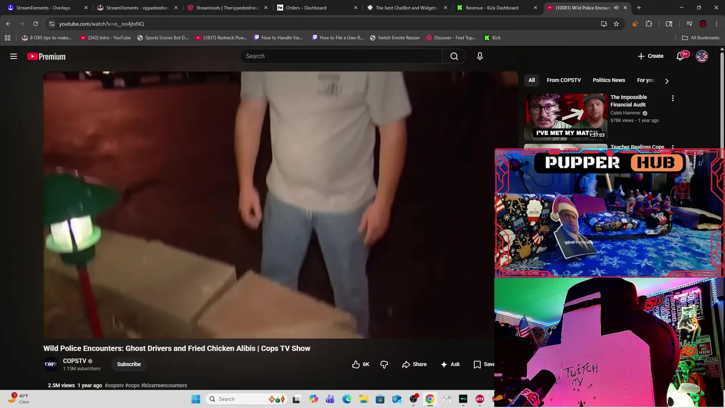
Task: Open the Extensions puzzle icon
Action: coord(649,24)
